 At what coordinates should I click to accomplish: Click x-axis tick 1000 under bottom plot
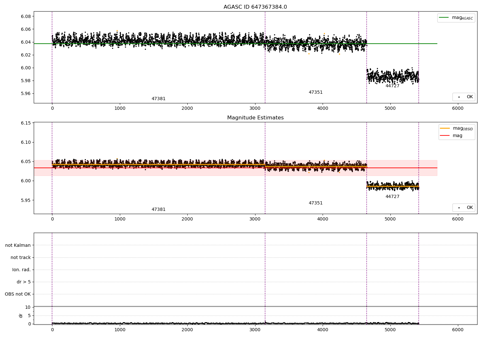(120, 330)
